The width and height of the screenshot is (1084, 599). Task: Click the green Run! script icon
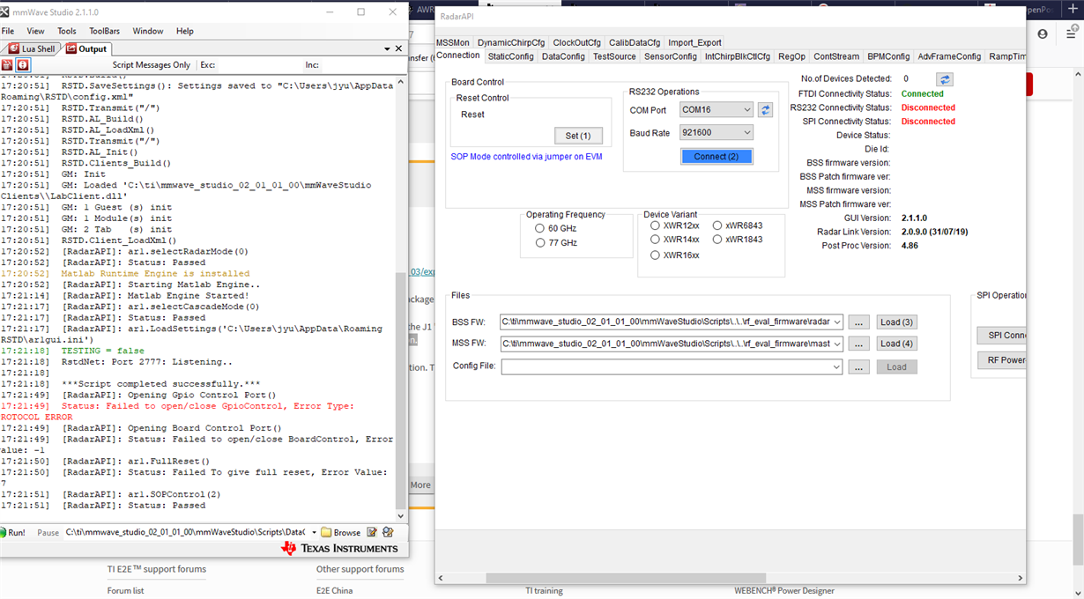(4, 532)
